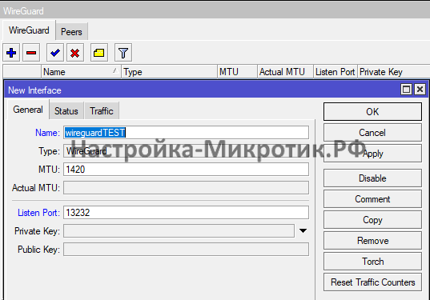Open the Traffic tab
430x300 pixels.
[x=102, y=111]
